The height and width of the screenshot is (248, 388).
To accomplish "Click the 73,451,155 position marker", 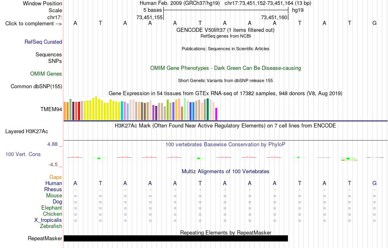I will 149,18.
